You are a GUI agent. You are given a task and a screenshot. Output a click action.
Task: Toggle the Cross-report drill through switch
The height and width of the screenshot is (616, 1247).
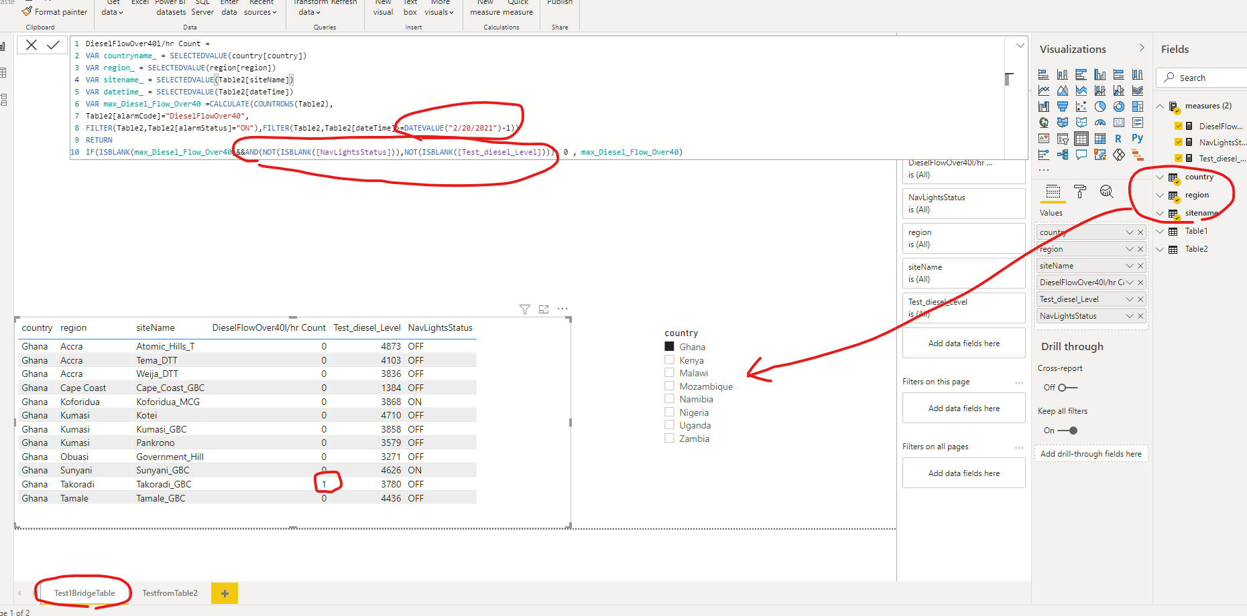(1067, 388)
